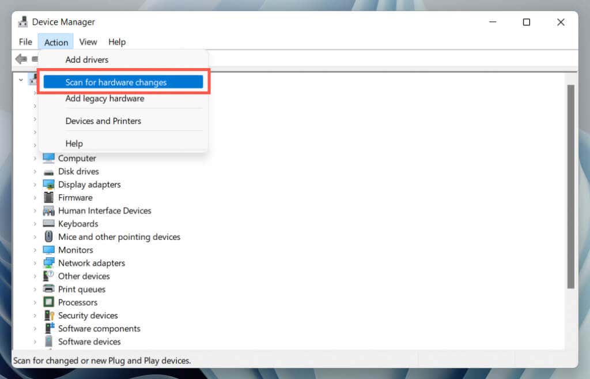Click the Monitors icon

(48, 250)
